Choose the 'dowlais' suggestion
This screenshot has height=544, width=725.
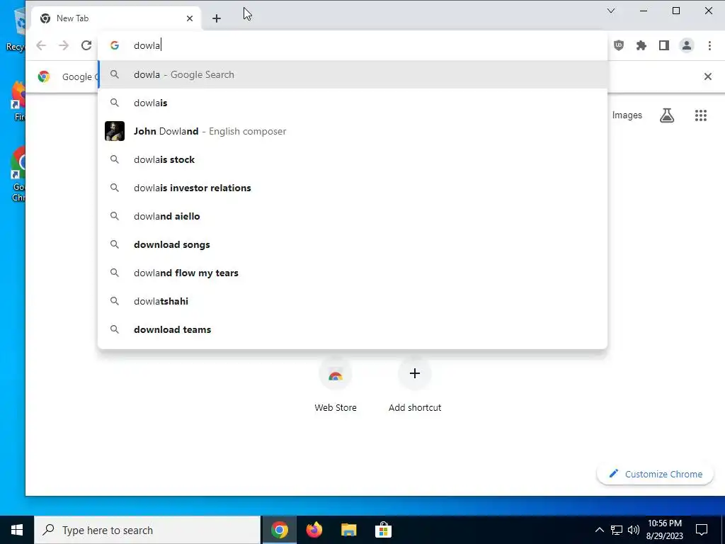click(x=353, y=103)
